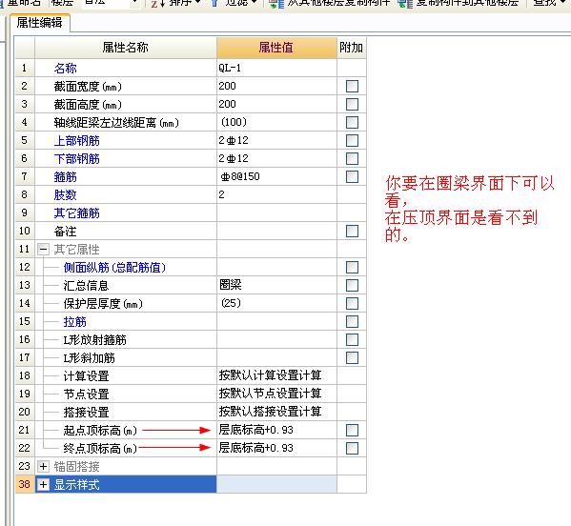The height and width of the screenshot is (526, 571).
Task: Select 按默认节点设置计算 value cell
Action: pyautogui.click(x=276, y=394)
